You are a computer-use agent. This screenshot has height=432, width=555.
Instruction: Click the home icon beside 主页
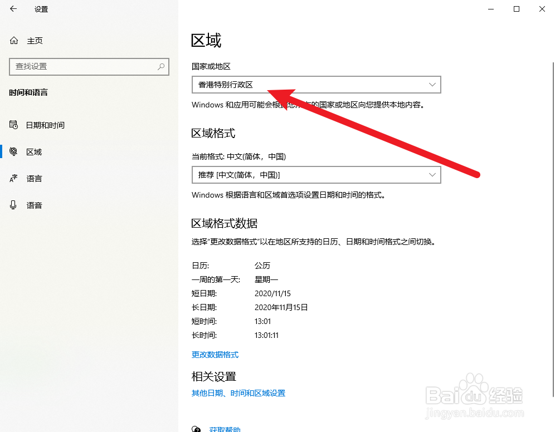coord(13,40)
